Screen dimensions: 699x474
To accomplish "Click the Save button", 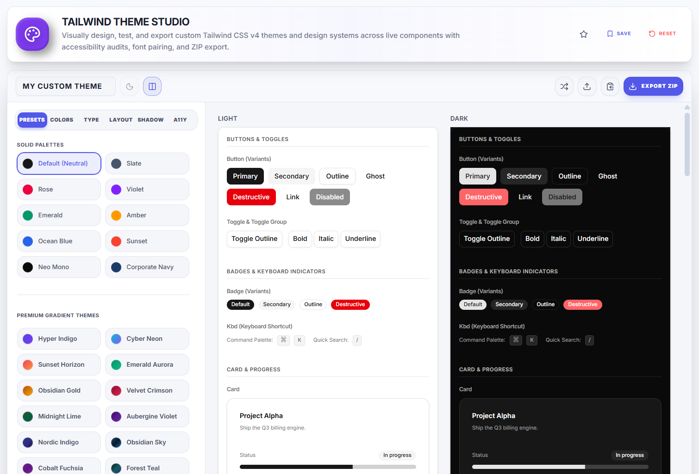I will (619, 34).
